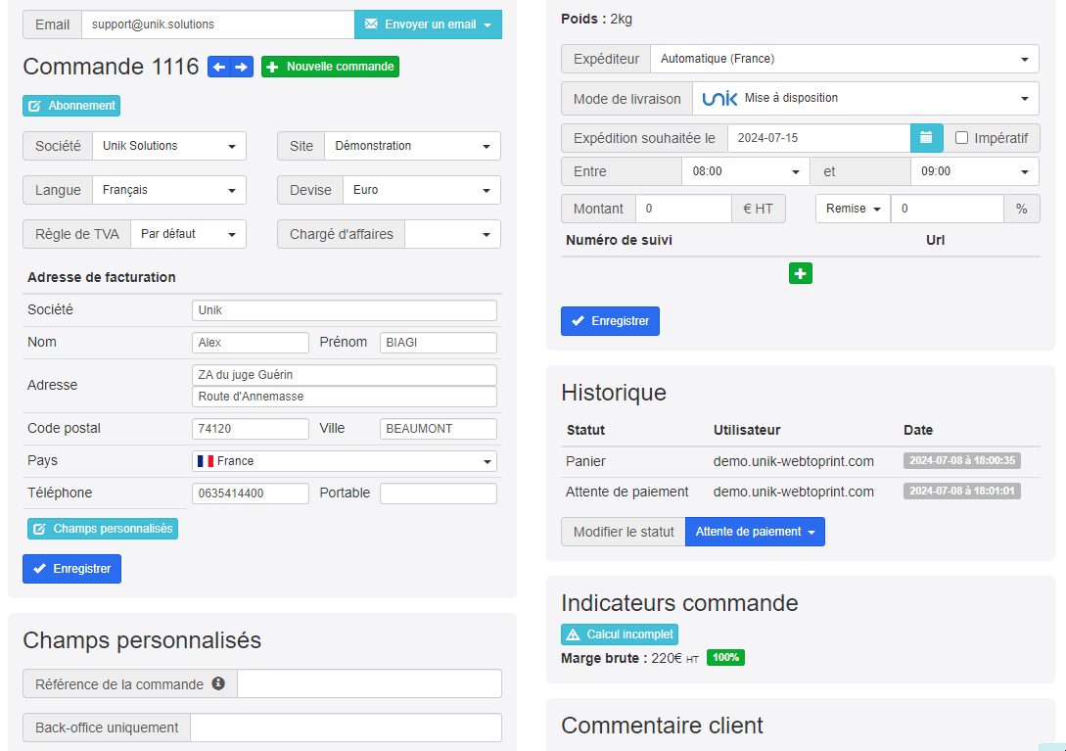The height and width of the screenshot is (751, 1066).
Task: Open the Mode de livraison dropdown
Action: (x=864, y=98)
